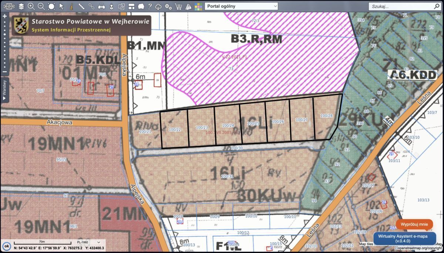Select the zoom in magnifier tool
Viewport: 444px width, 253px height.
pos(31,6)
